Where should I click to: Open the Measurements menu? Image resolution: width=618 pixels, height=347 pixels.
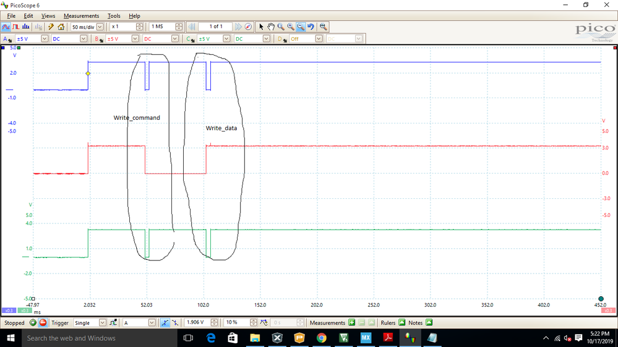coord(81,15)
